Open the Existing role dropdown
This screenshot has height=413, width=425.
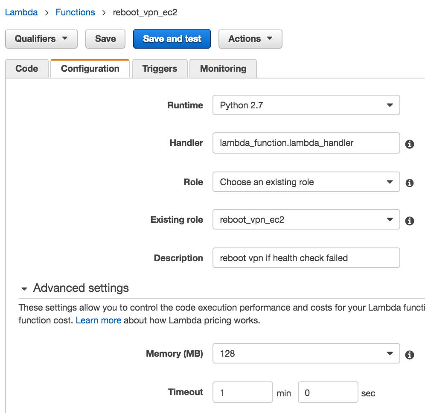click(306, 220)
